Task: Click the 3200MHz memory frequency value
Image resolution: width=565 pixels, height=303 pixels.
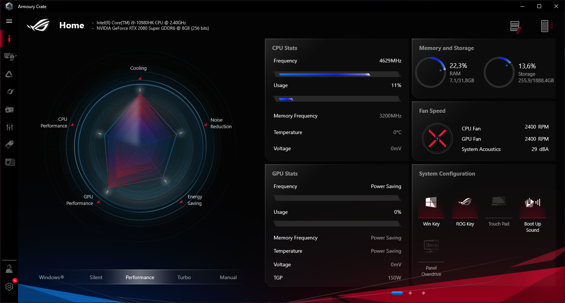Action: click(x=390, y=116)
